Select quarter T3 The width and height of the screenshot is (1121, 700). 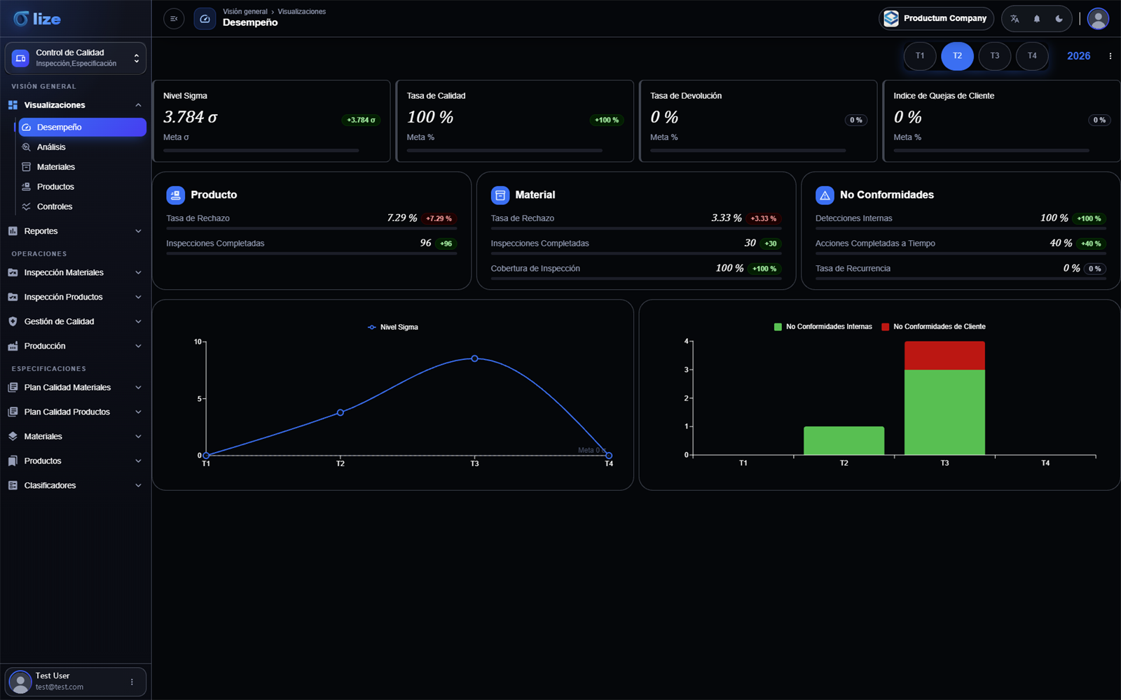click(995, 56)
